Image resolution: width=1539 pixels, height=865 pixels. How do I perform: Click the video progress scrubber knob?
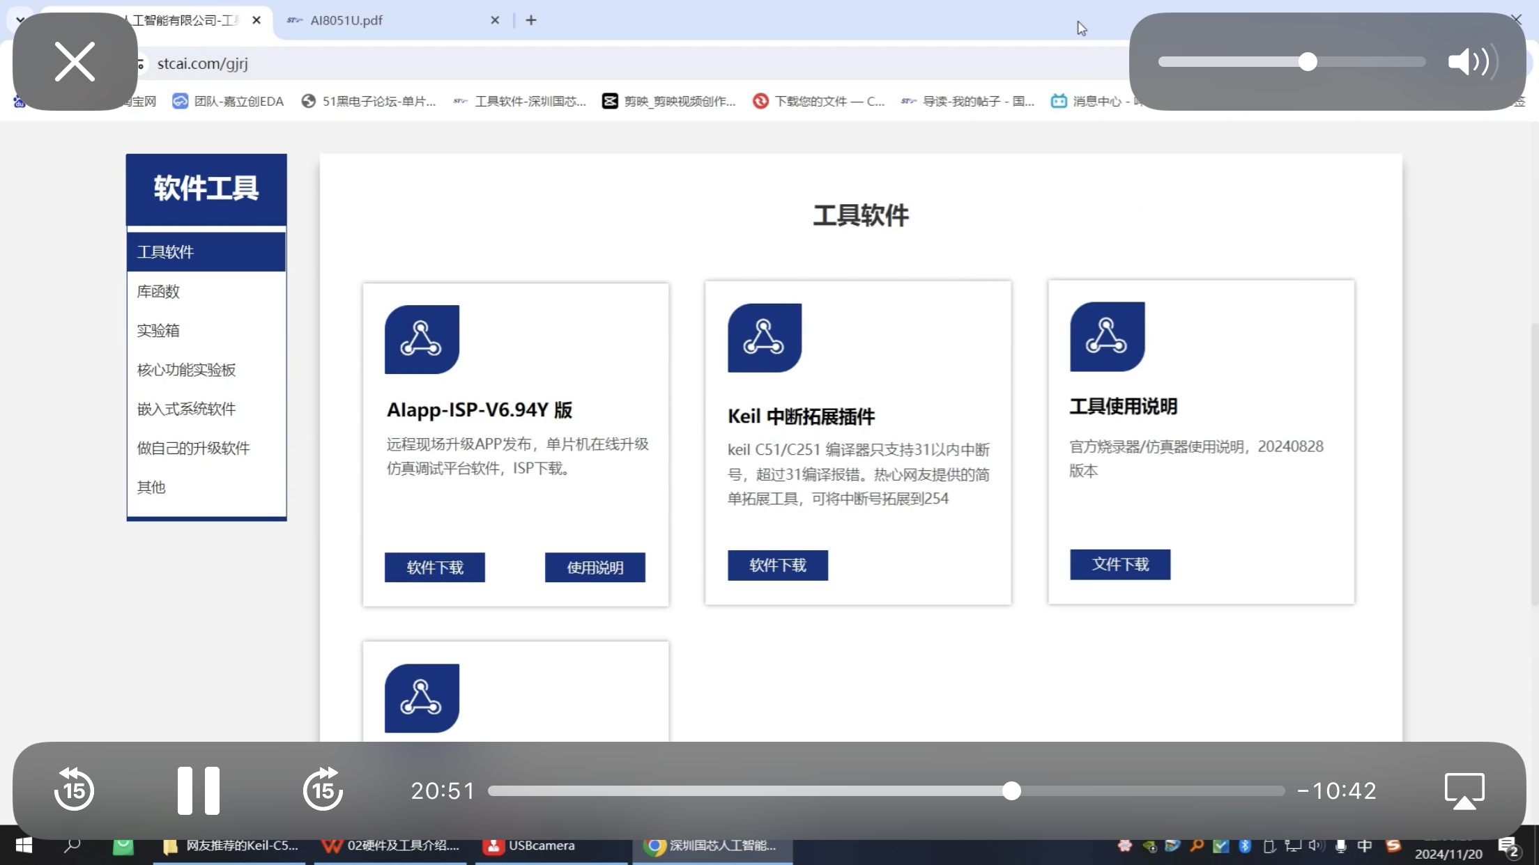coord(1011,790)
